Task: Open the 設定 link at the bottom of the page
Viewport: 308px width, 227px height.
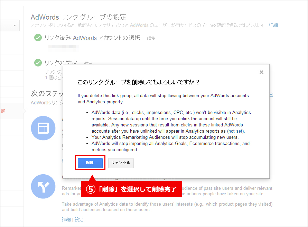Action: pyautogui.click(x=79, y=219)
